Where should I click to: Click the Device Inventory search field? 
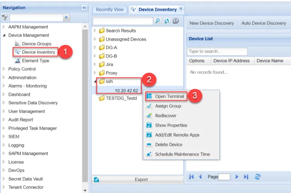point(123,21)
